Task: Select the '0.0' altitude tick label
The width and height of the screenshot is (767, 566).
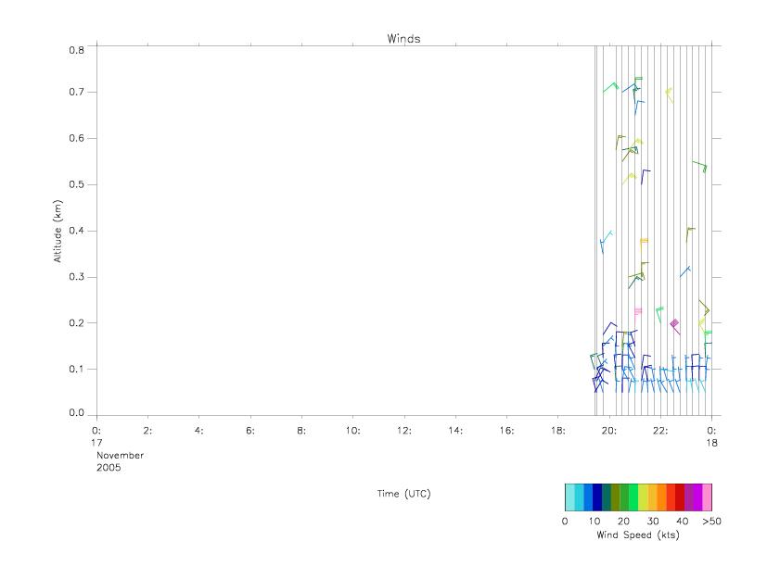Action: pos(76,413)
